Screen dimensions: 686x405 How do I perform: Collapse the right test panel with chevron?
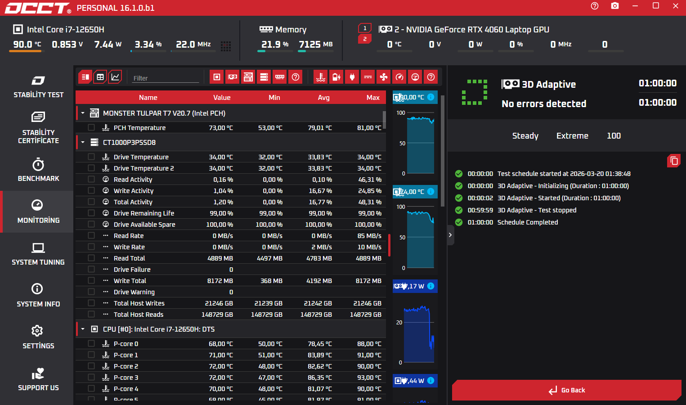[450, 235]
